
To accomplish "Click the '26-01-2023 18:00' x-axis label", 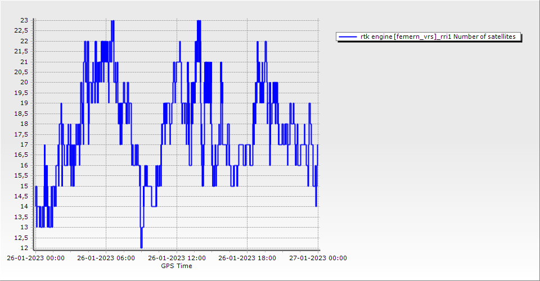I will 247,259.
